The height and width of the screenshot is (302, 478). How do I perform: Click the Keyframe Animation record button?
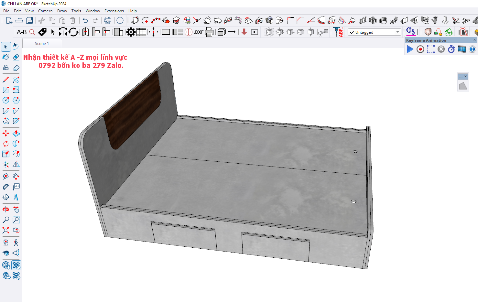pyautogui.click(x=420, y=49)
